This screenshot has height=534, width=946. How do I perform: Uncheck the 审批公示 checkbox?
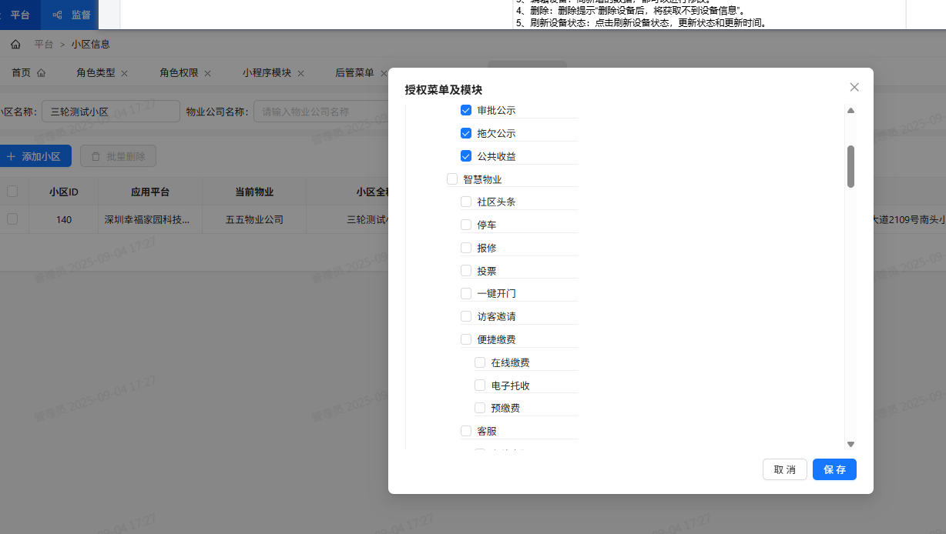pyautogui.click(x=466, y=110)
